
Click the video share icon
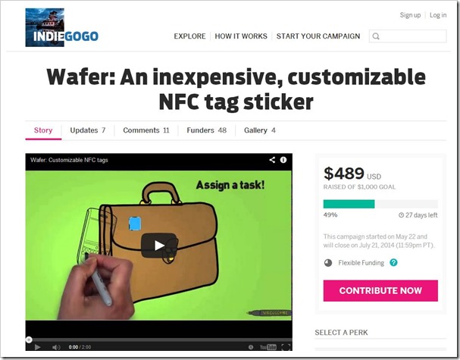(x=272, y=160)
